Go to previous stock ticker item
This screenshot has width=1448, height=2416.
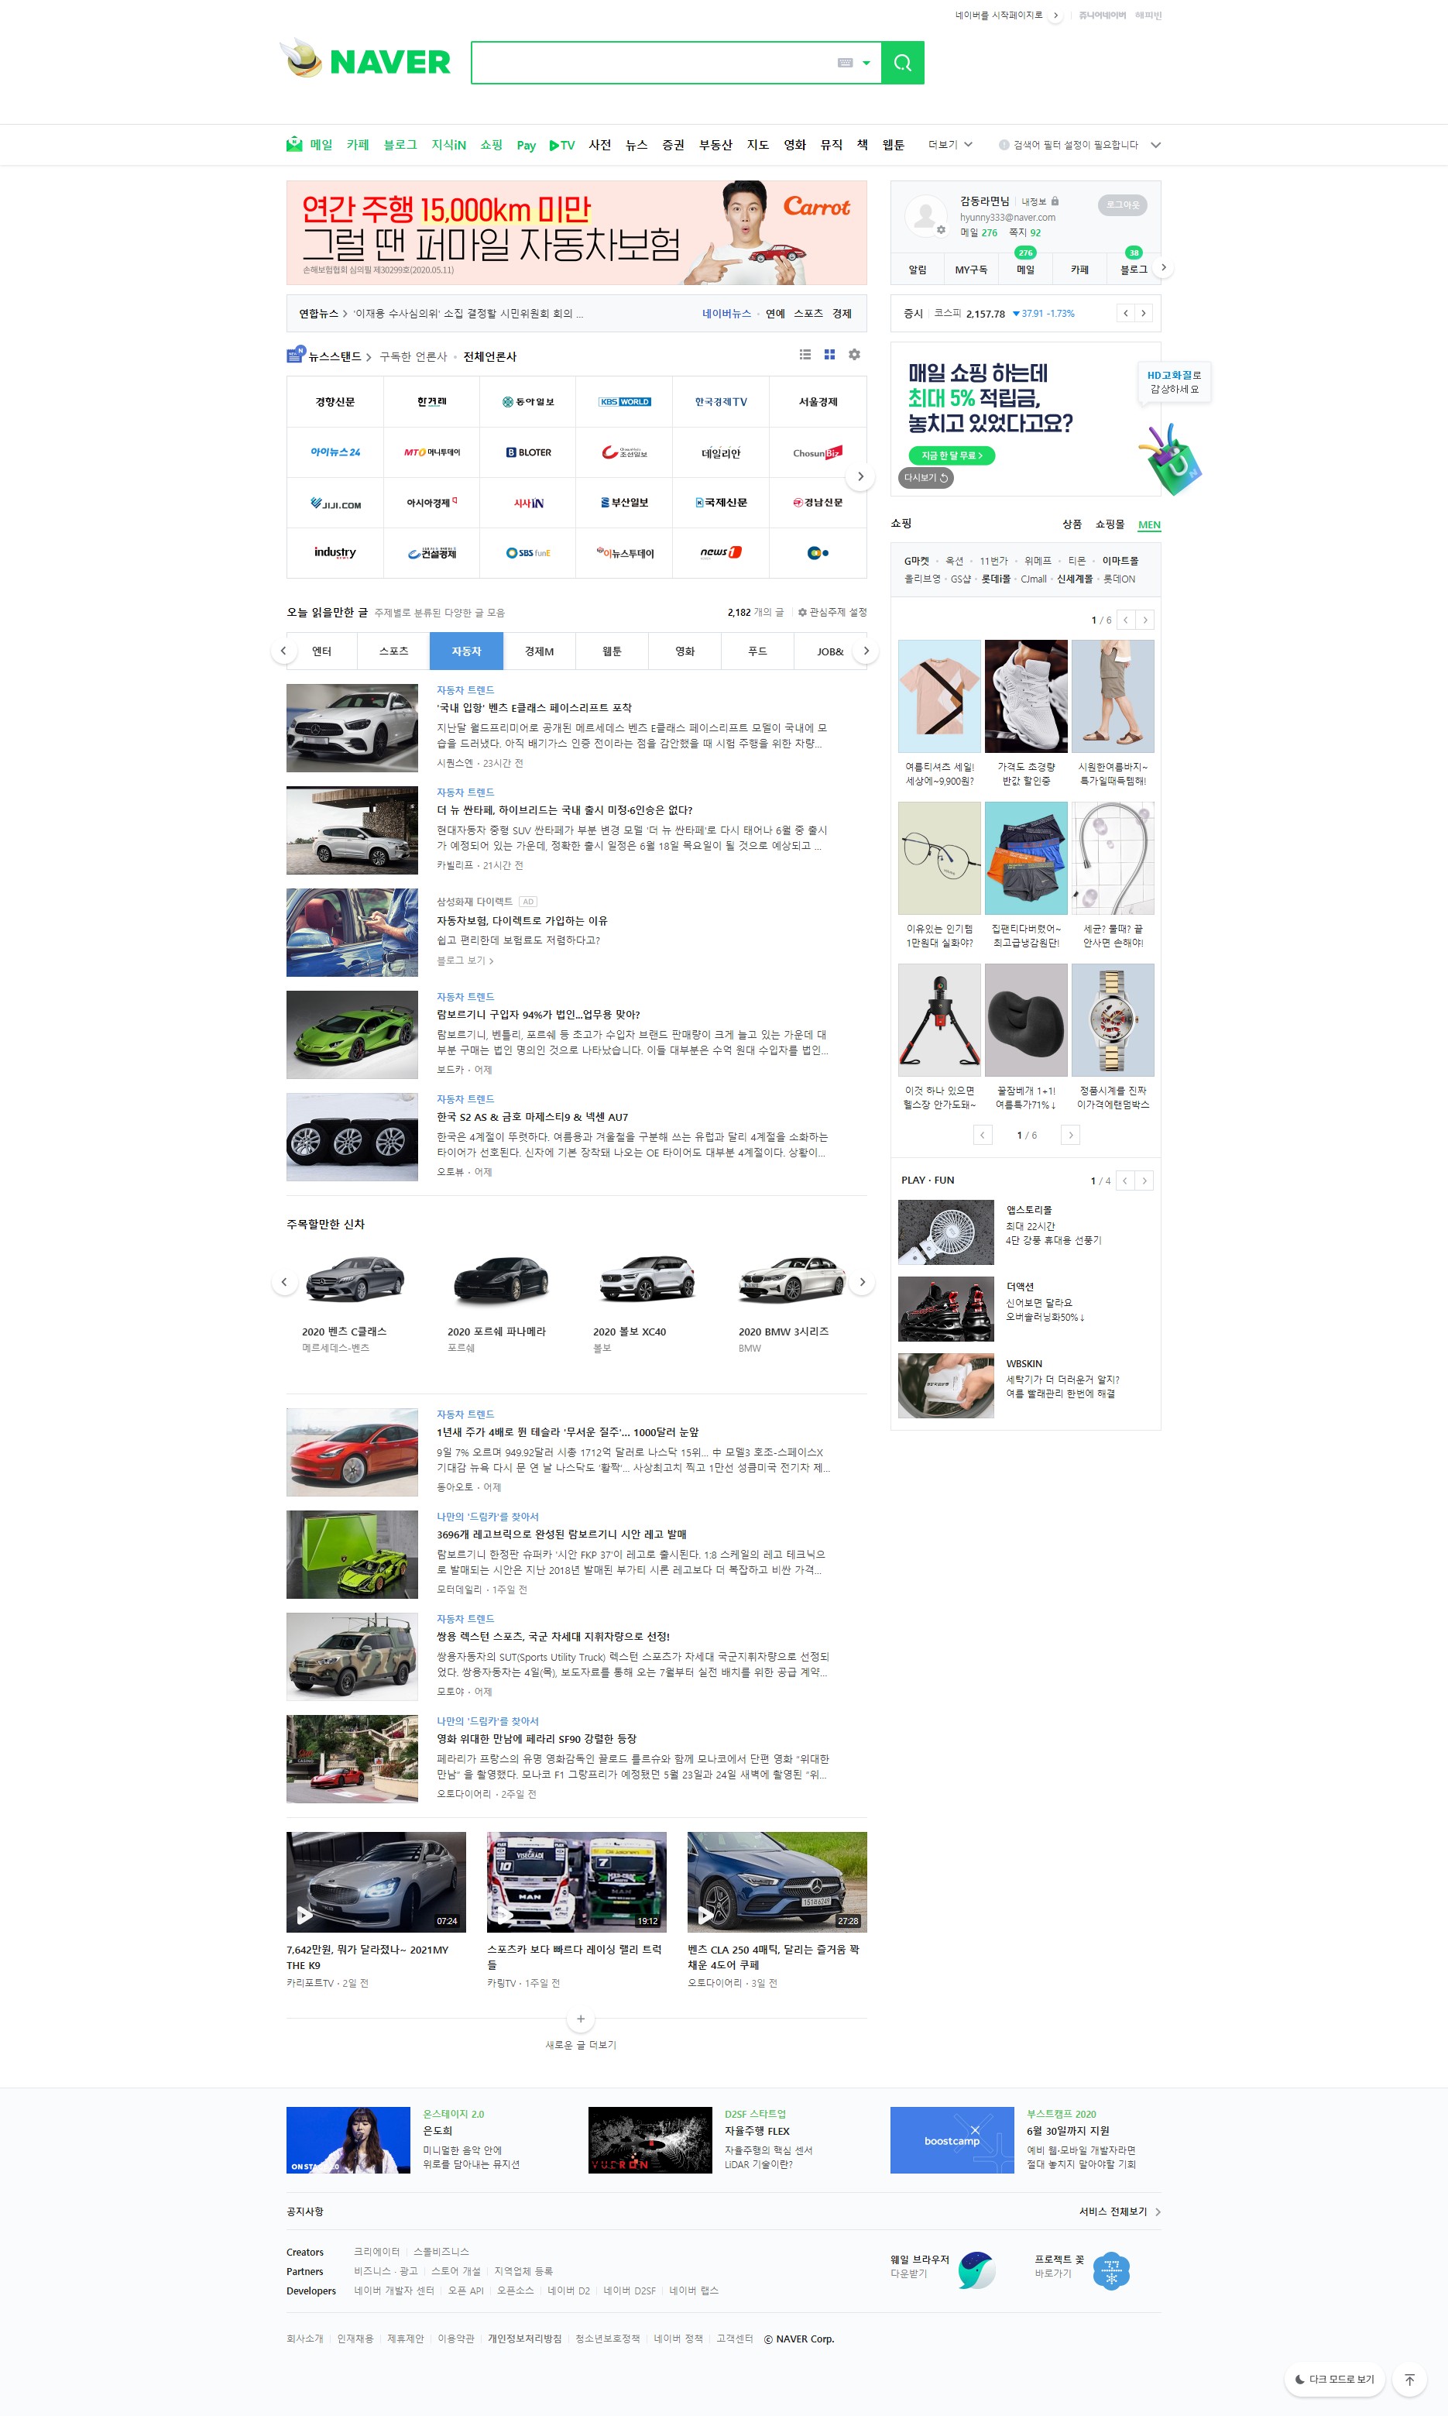tap(1125, 313)
